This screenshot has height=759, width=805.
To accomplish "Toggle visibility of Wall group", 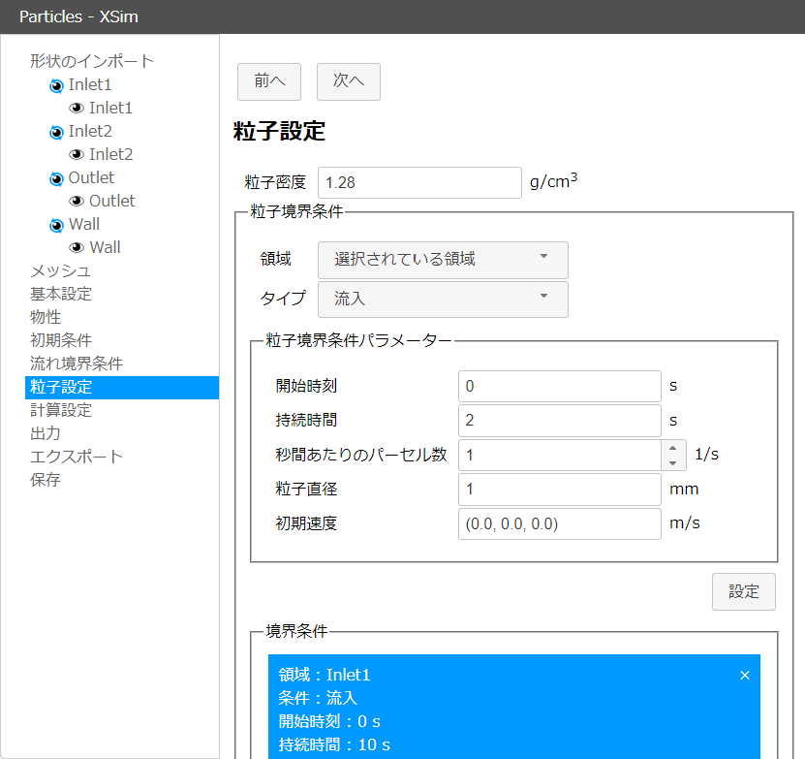I will click(x=56, y=225).
